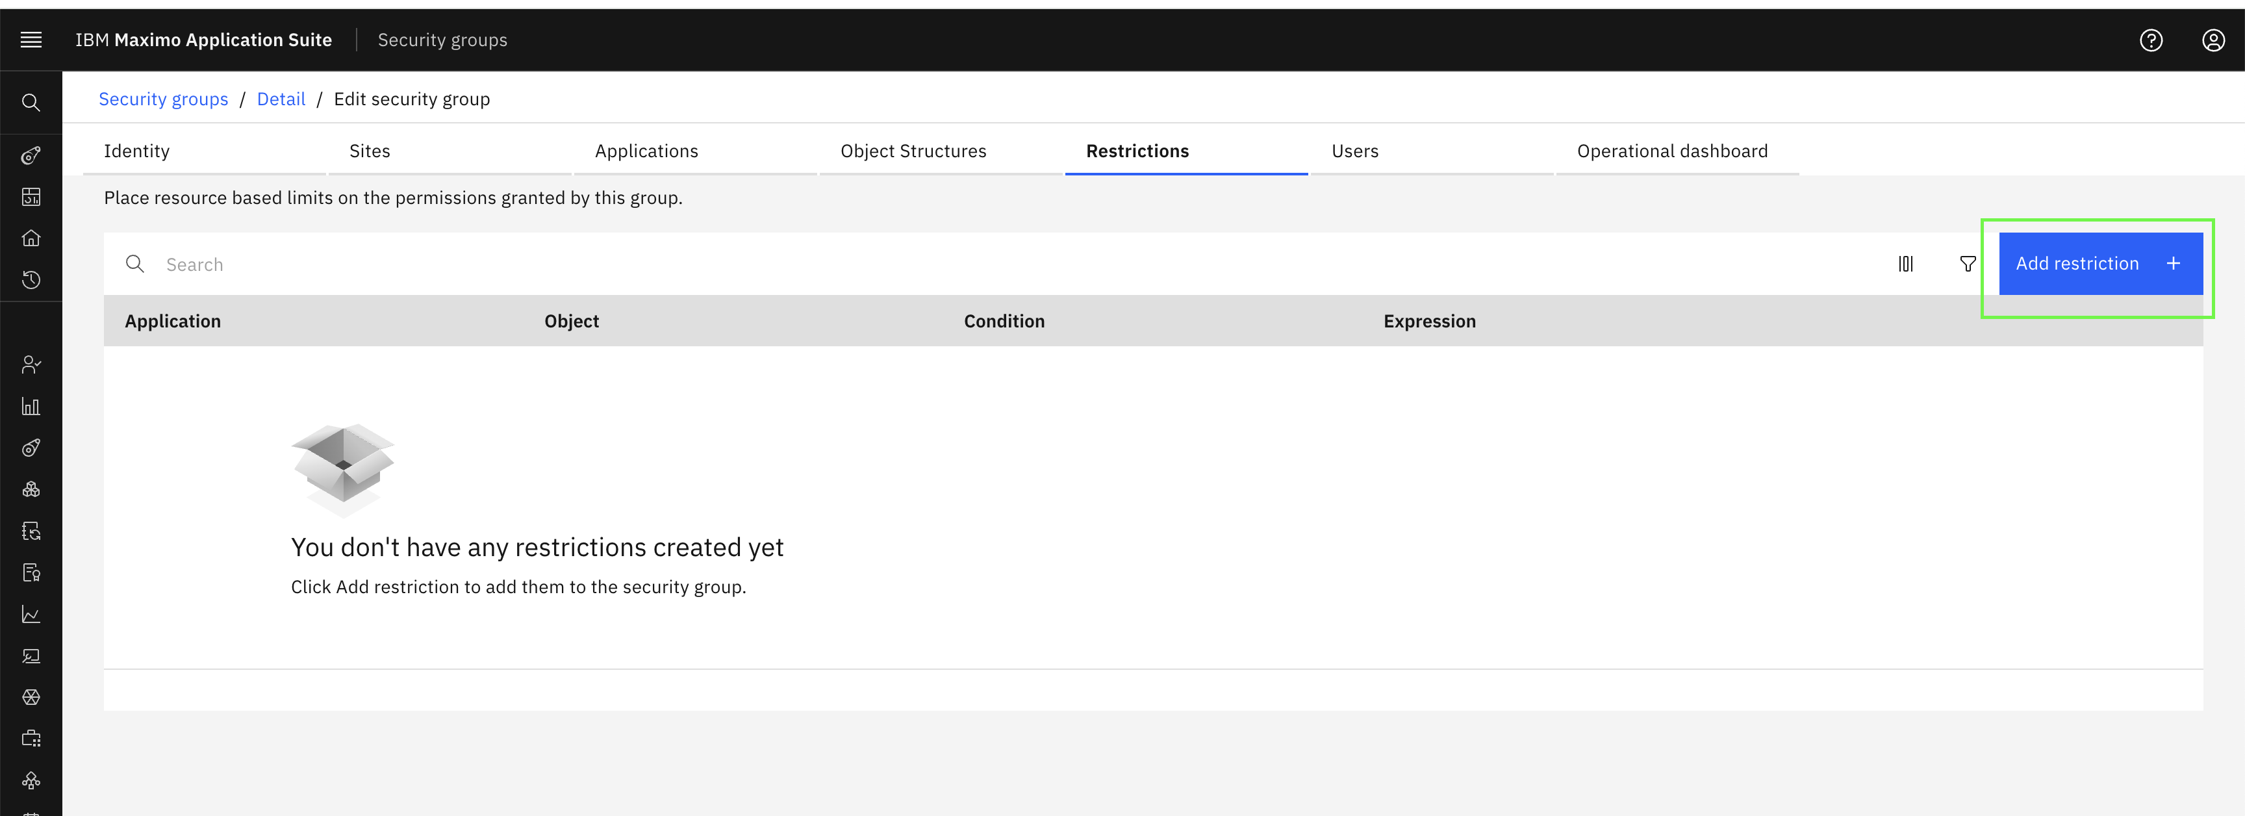Switch to the Sites tab

(x=450, y=151)
